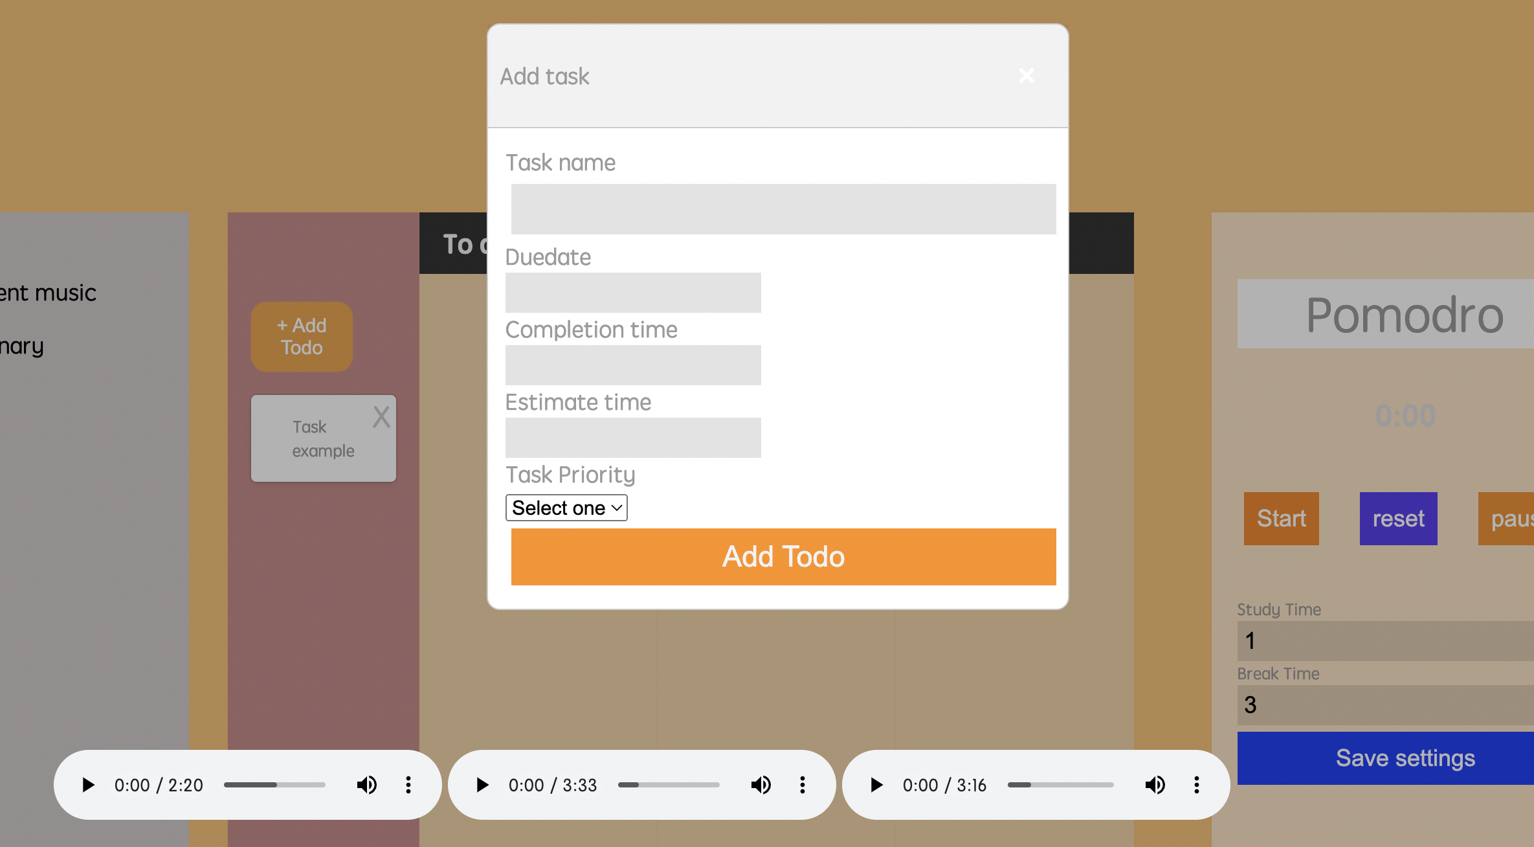Close the Add task dialog
This screenshot has width=1534, height=847.
tap(1027, 76)
